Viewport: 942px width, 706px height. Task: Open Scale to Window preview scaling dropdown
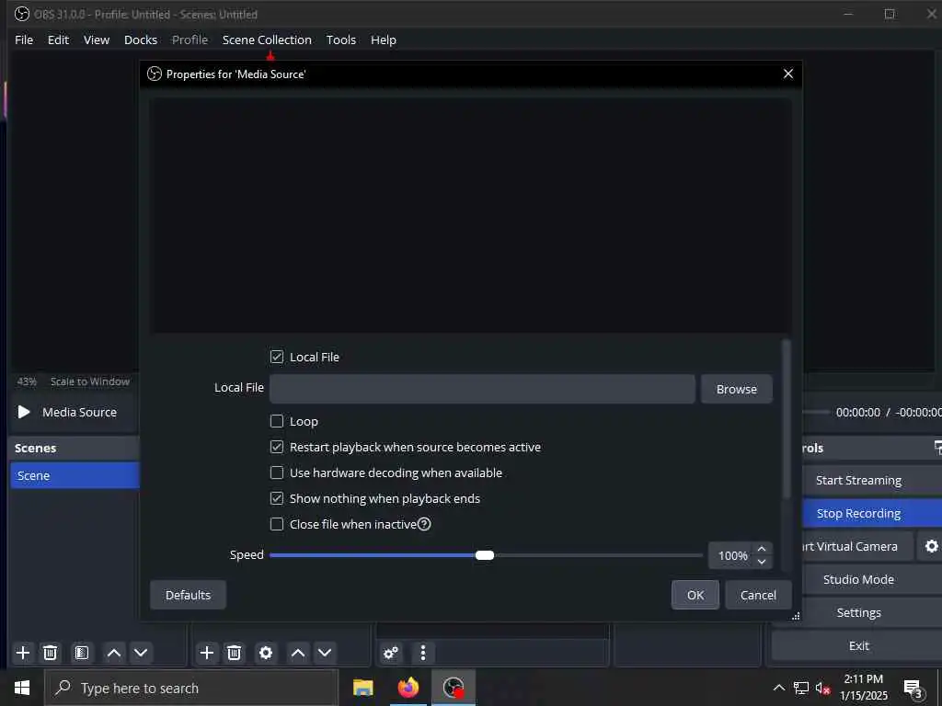(90, 381)
